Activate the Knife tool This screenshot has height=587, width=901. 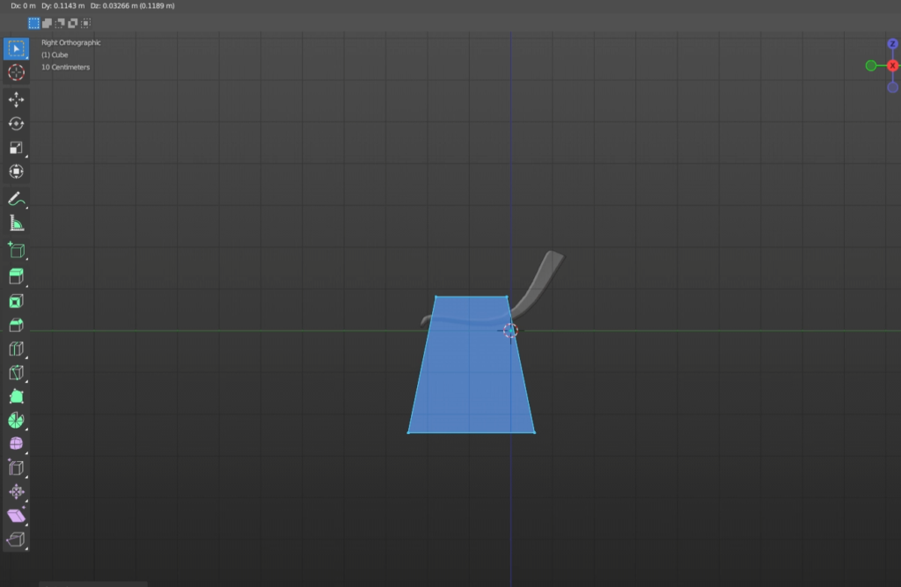(x=16, y=372)
